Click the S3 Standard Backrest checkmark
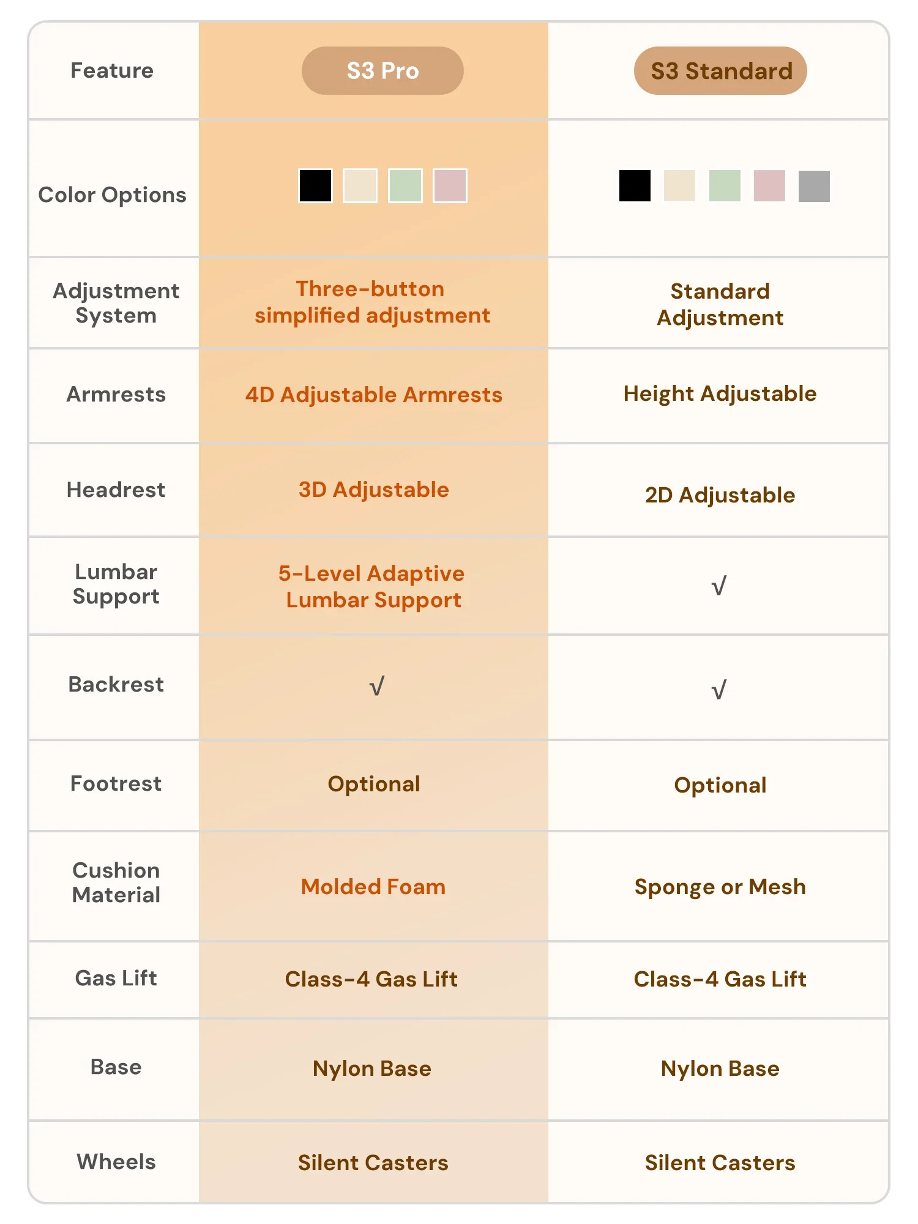The height and width of the screenshot is (1224, 918). [719, 690]
